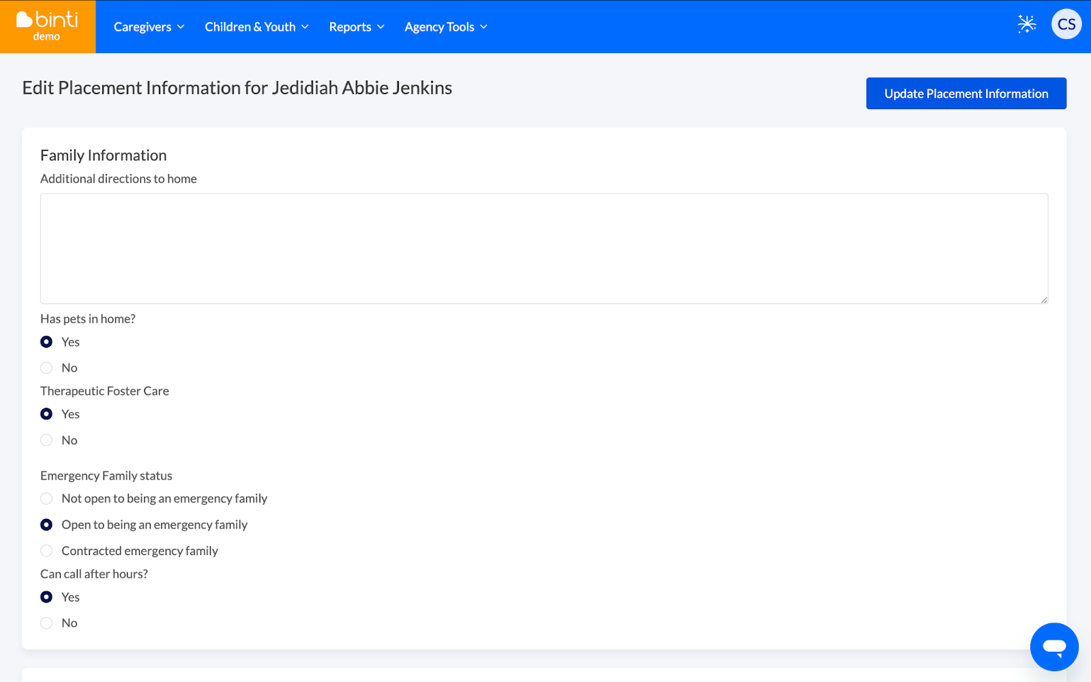Viewport: 1091px width, 682px height.
Task: Set Can call after hours to Yes
Action: [x=46, y=597]
